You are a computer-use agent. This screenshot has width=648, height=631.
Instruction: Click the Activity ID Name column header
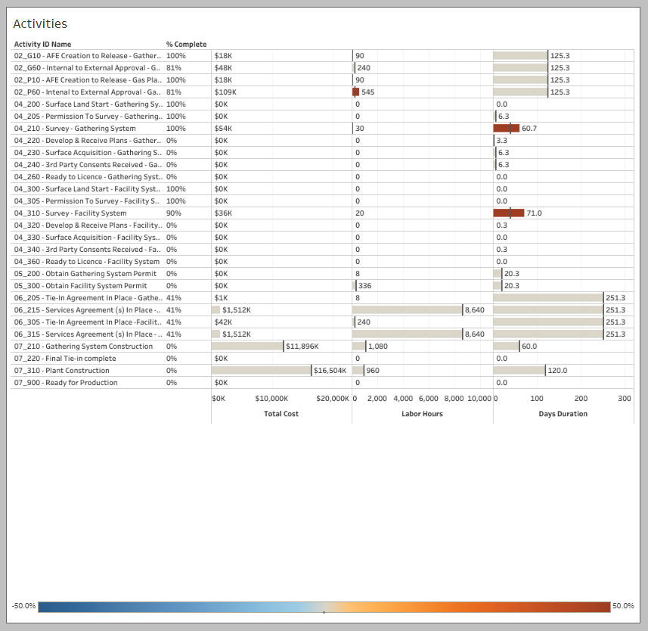click(x=42, y=44)
